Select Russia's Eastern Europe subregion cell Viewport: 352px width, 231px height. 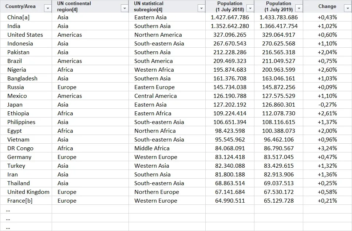(154, 87)
